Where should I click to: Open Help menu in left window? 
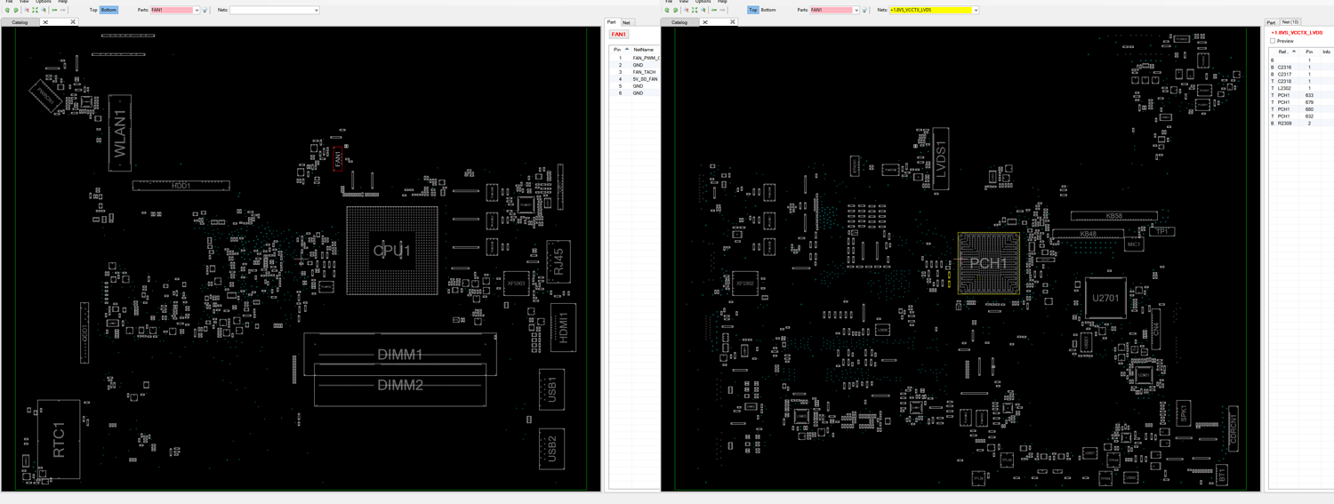62,2
